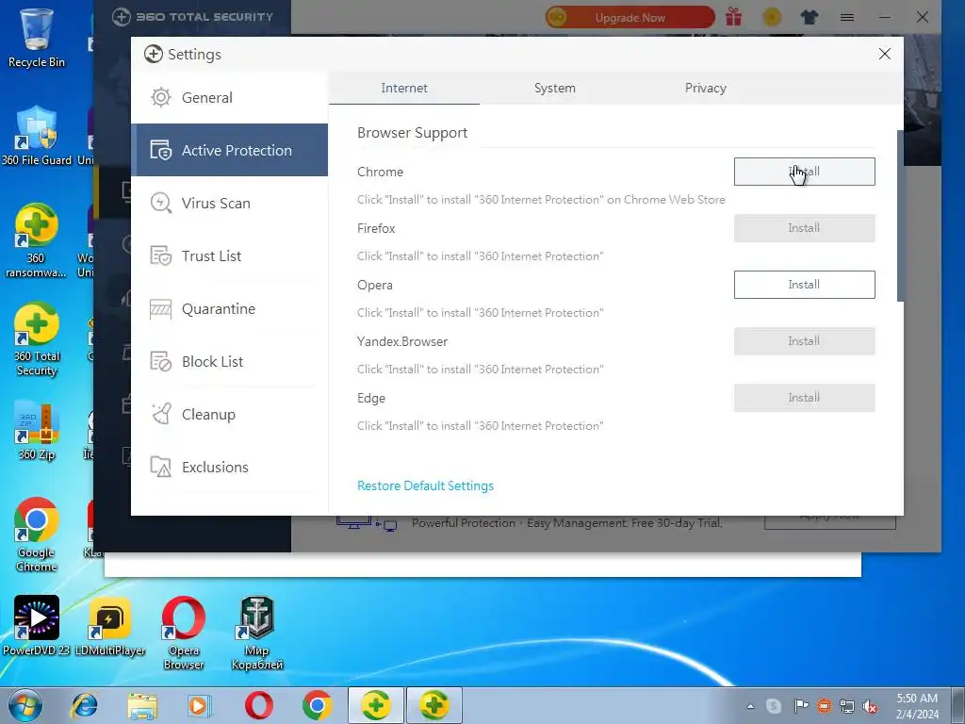Install Chrome 360 Internet Protection
The image size is (965, 724).
(805, 172)
